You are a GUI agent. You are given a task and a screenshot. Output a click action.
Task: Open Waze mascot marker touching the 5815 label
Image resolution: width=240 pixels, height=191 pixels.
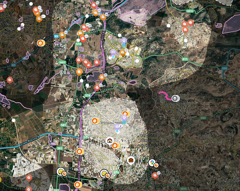(x=61, y=172)
